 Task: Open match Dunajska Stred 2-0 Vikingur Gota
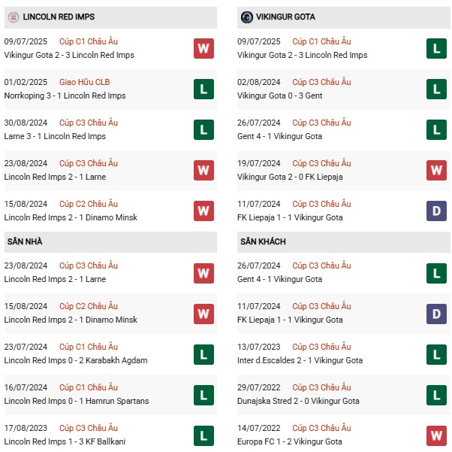point(300,401)
